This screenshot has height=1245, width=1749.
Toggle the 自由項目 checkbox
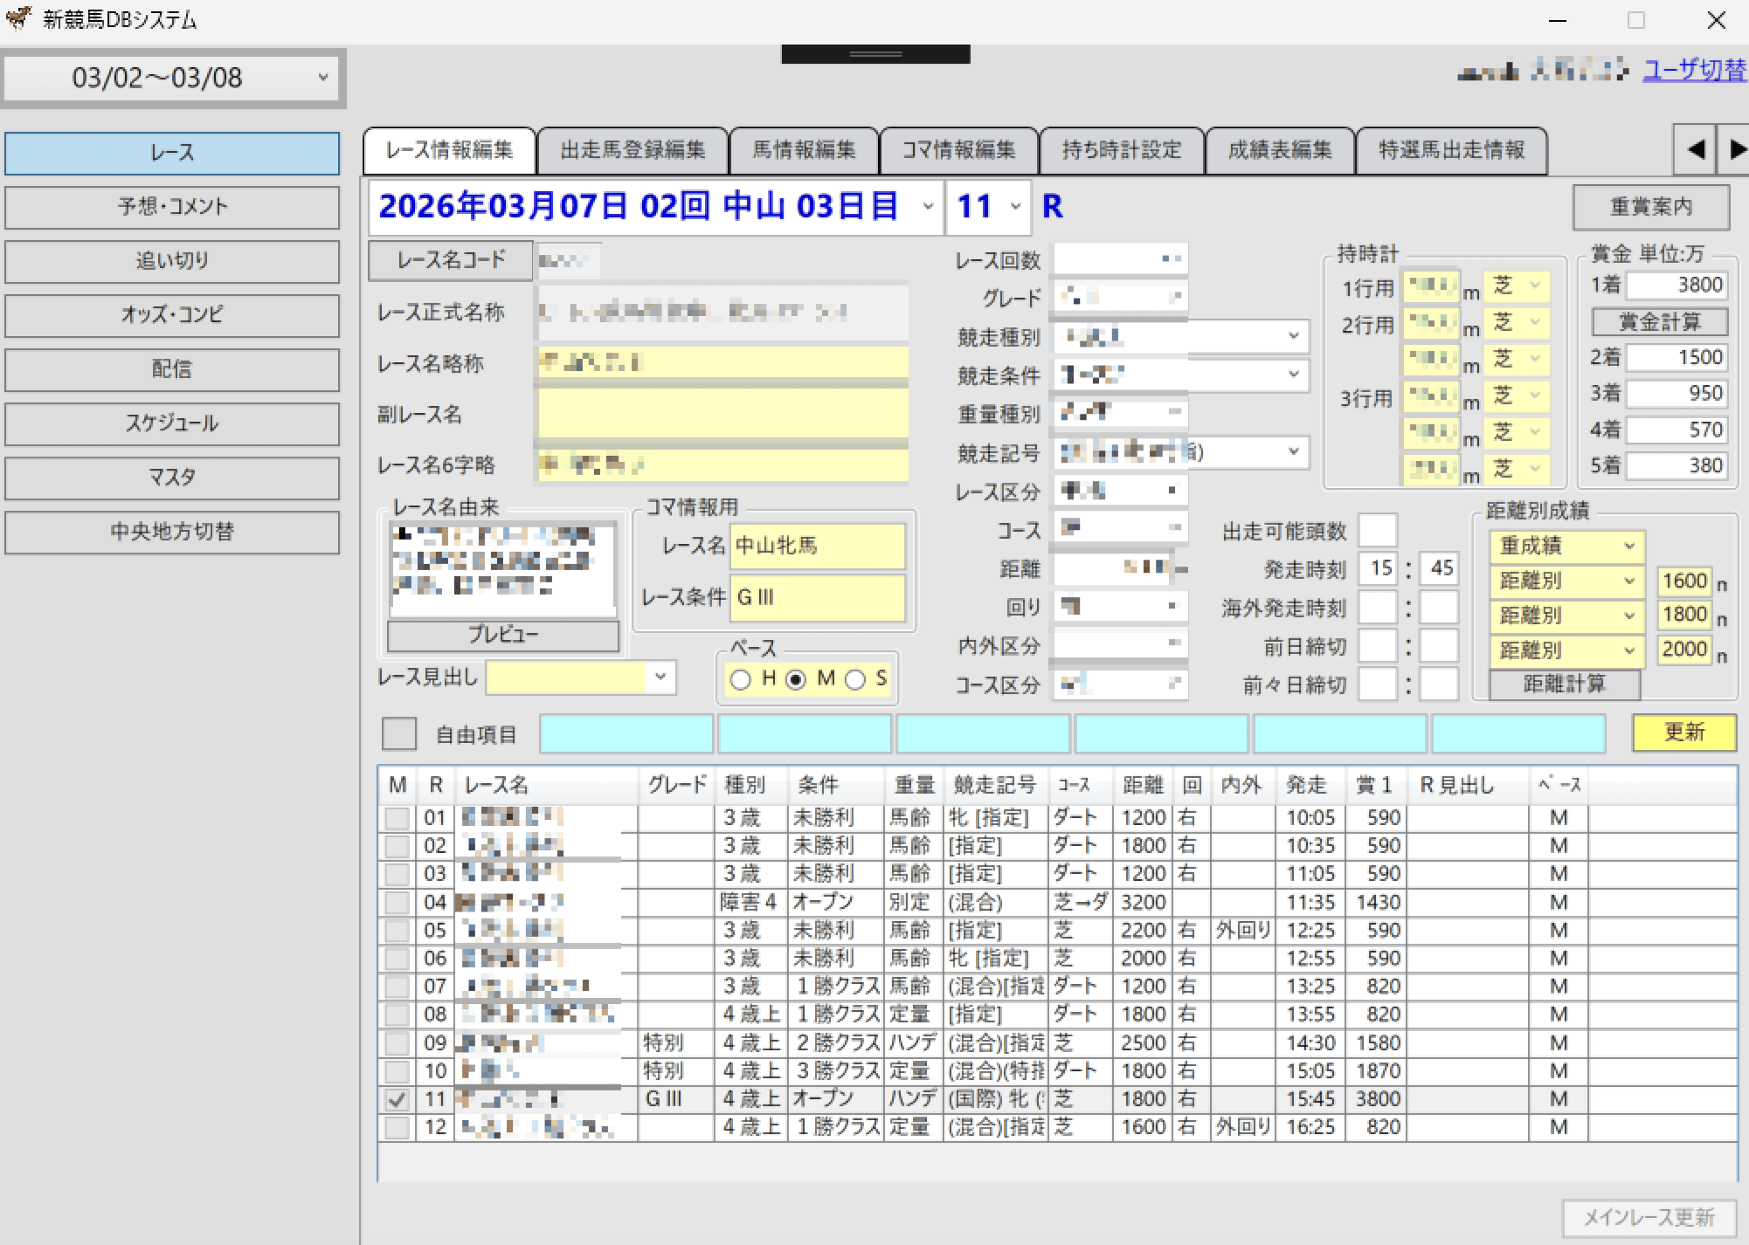tap(399, 733)
